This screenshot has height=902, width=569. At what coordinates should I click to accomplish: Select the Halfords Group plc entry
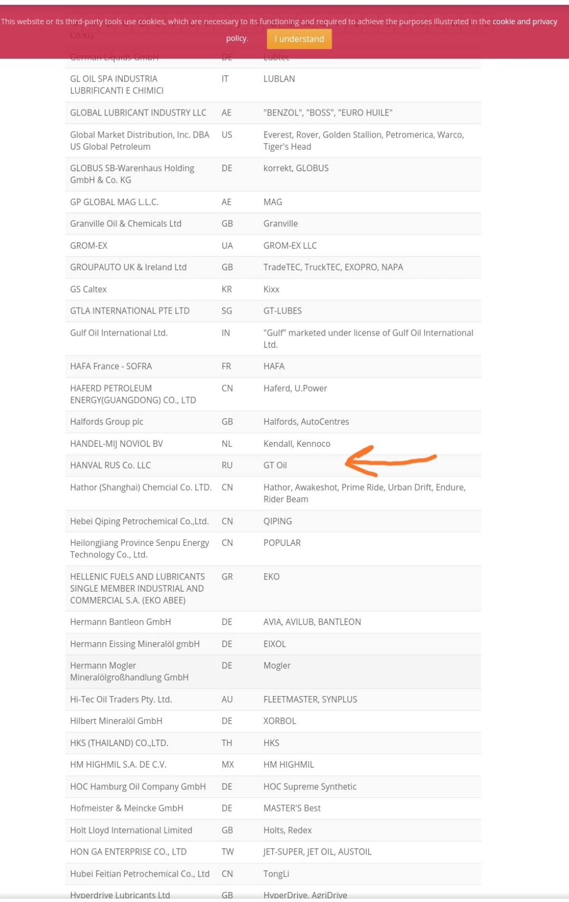(x=106, y=421)
